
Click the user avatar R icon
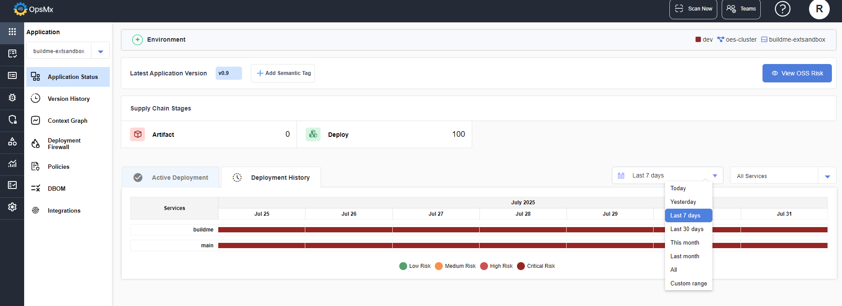819,9
